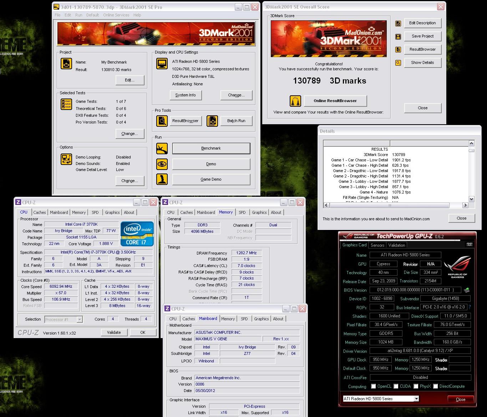
Task: Click the Show Details magnifier icon
Action: click(398, 63)
